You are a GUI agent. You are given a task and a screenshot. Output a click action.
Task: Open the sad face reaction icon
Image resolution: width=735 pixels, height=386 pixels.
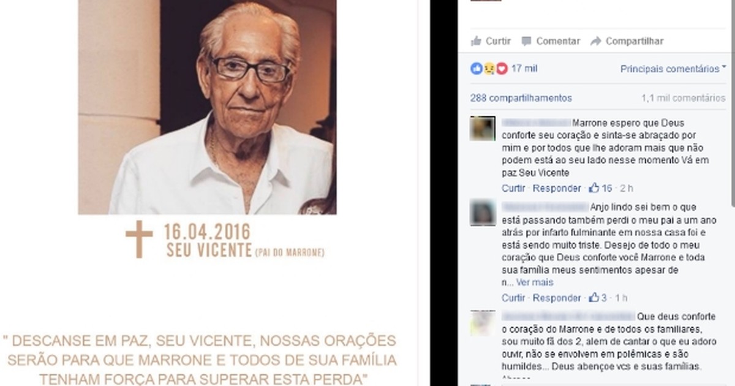tap(489, 69)
